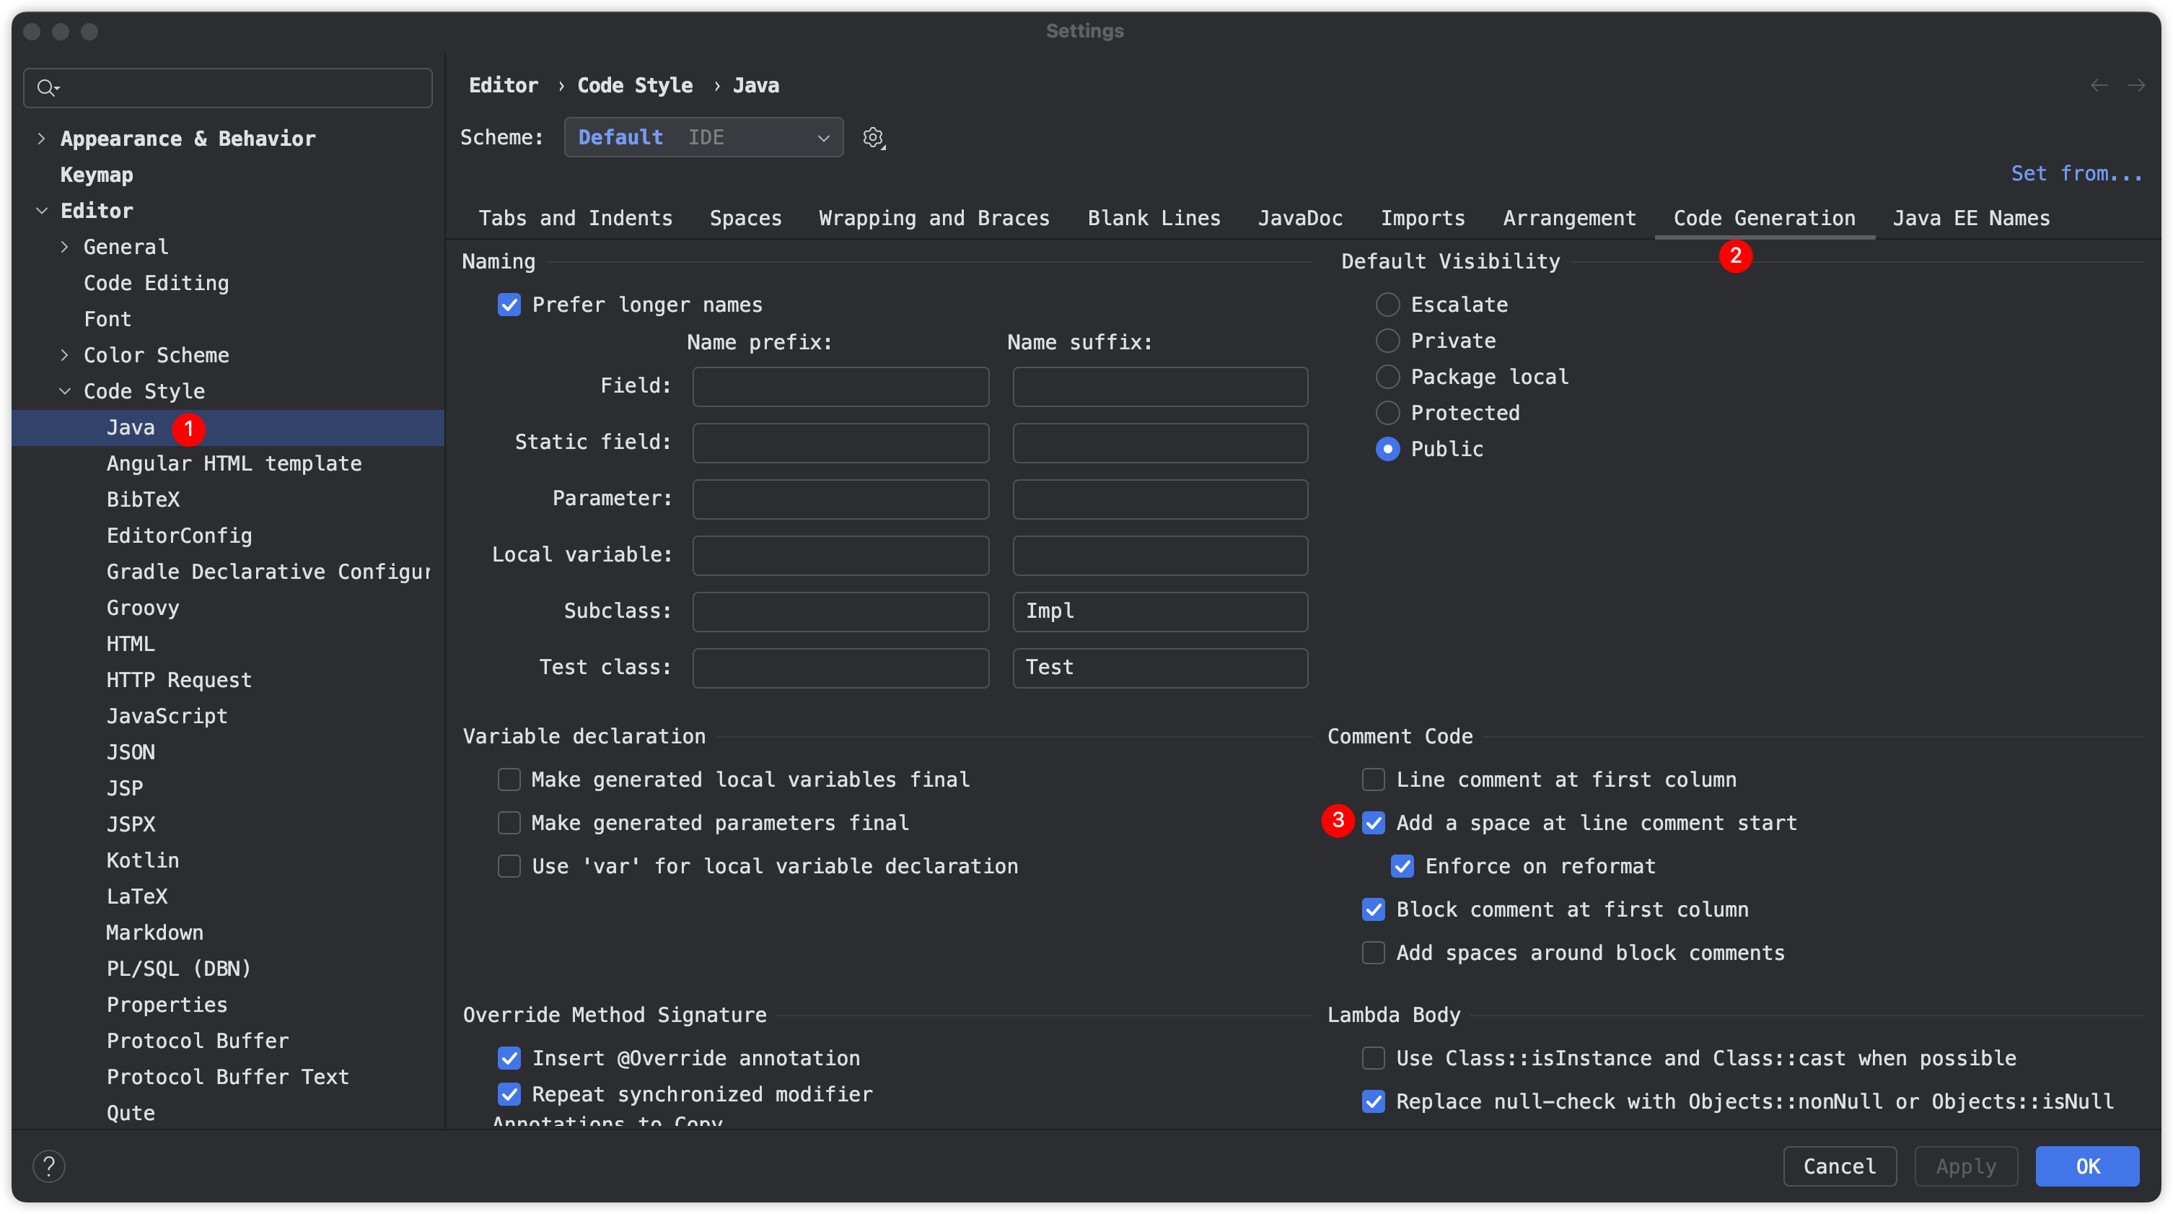2173x1214 pixels.
Task: Enable Use 'var' for local variable declaration
Action: pyautogui.click(x=509, y=866)
